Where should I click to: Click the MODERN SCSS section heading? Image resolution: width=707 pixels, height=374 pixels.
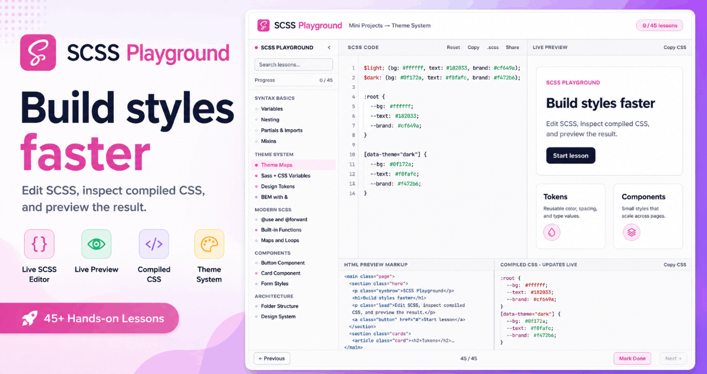pyautogui.click(x=273, y=209)
